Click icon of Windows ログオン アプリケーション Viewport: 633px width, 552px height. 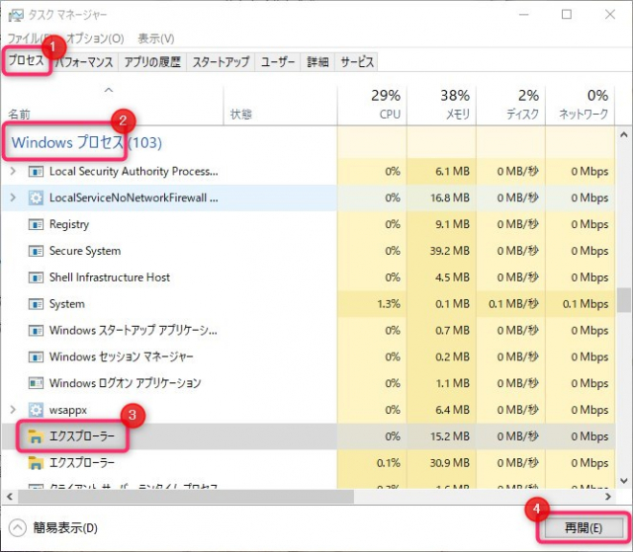pos(36,383)
